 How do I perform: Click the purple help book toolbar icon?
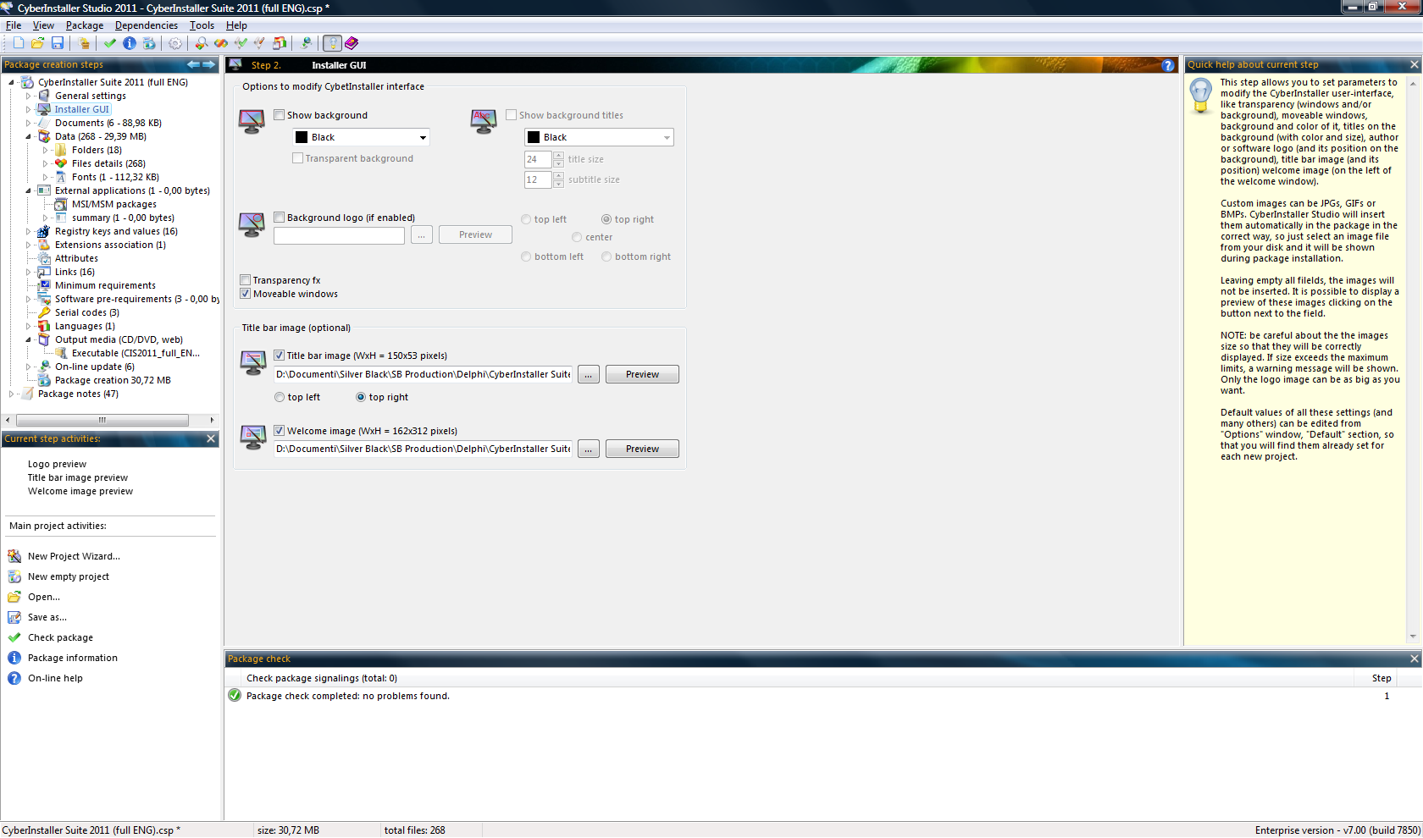pyautogui.click(x=352, y=43)
